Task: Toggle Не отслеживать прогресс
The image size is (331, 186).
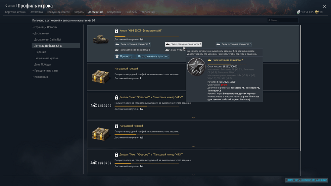Action: [x=153, y=56]
